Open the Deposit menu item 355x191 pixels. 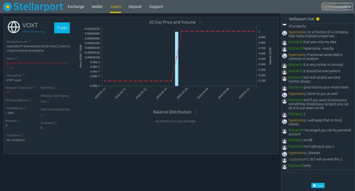135,7
